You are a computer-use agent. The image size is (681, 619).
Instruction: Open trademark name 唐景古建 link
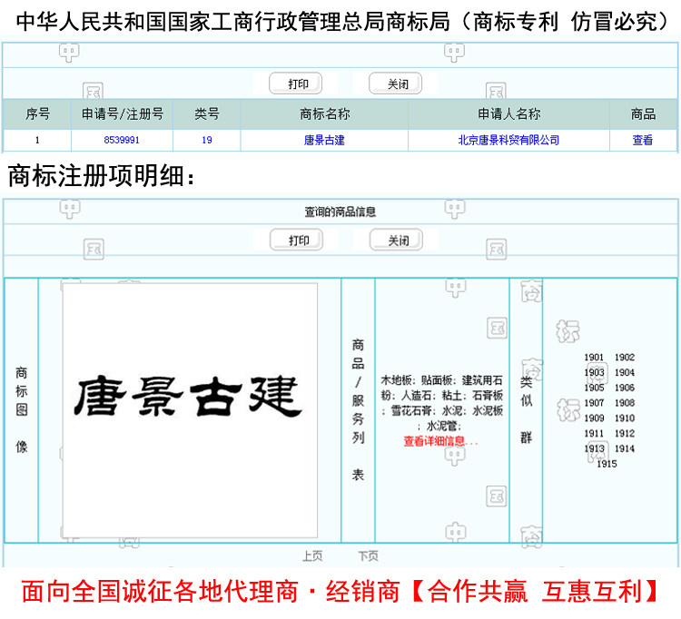tap(324, 140)
